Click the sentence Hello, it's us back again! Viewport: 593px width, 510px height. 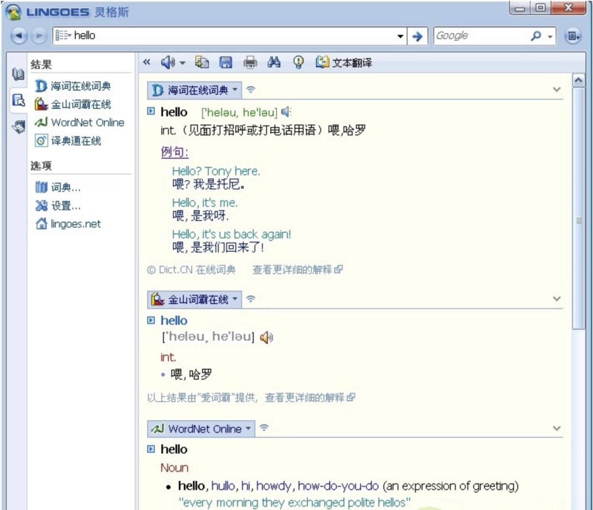pyautogui.click(x=231, y=234)
